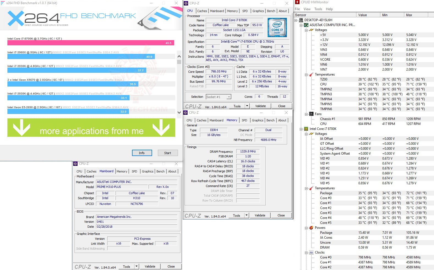Screen dimensions: 434x270
Task: Switch to Bench tab in top CPU-Z window
Action: [271, 11]
